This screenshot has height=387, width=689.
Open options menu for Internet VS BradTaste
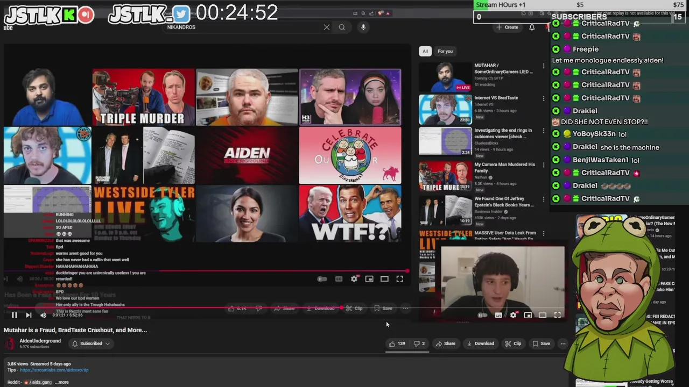click(x=544, y=98)
